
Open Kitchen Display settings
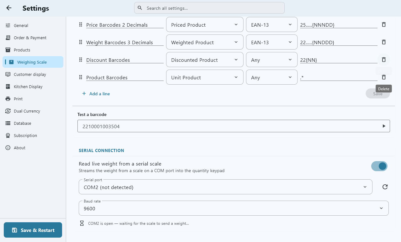coord(33,87)
